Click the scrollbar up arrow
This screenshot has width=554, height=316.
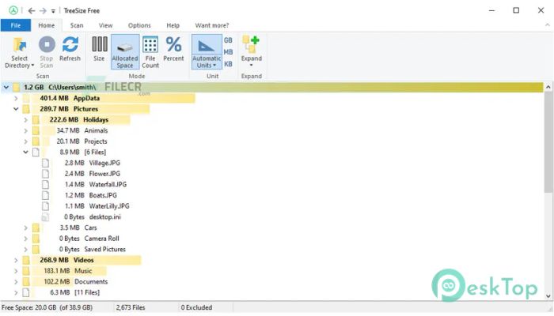[548, 87]
